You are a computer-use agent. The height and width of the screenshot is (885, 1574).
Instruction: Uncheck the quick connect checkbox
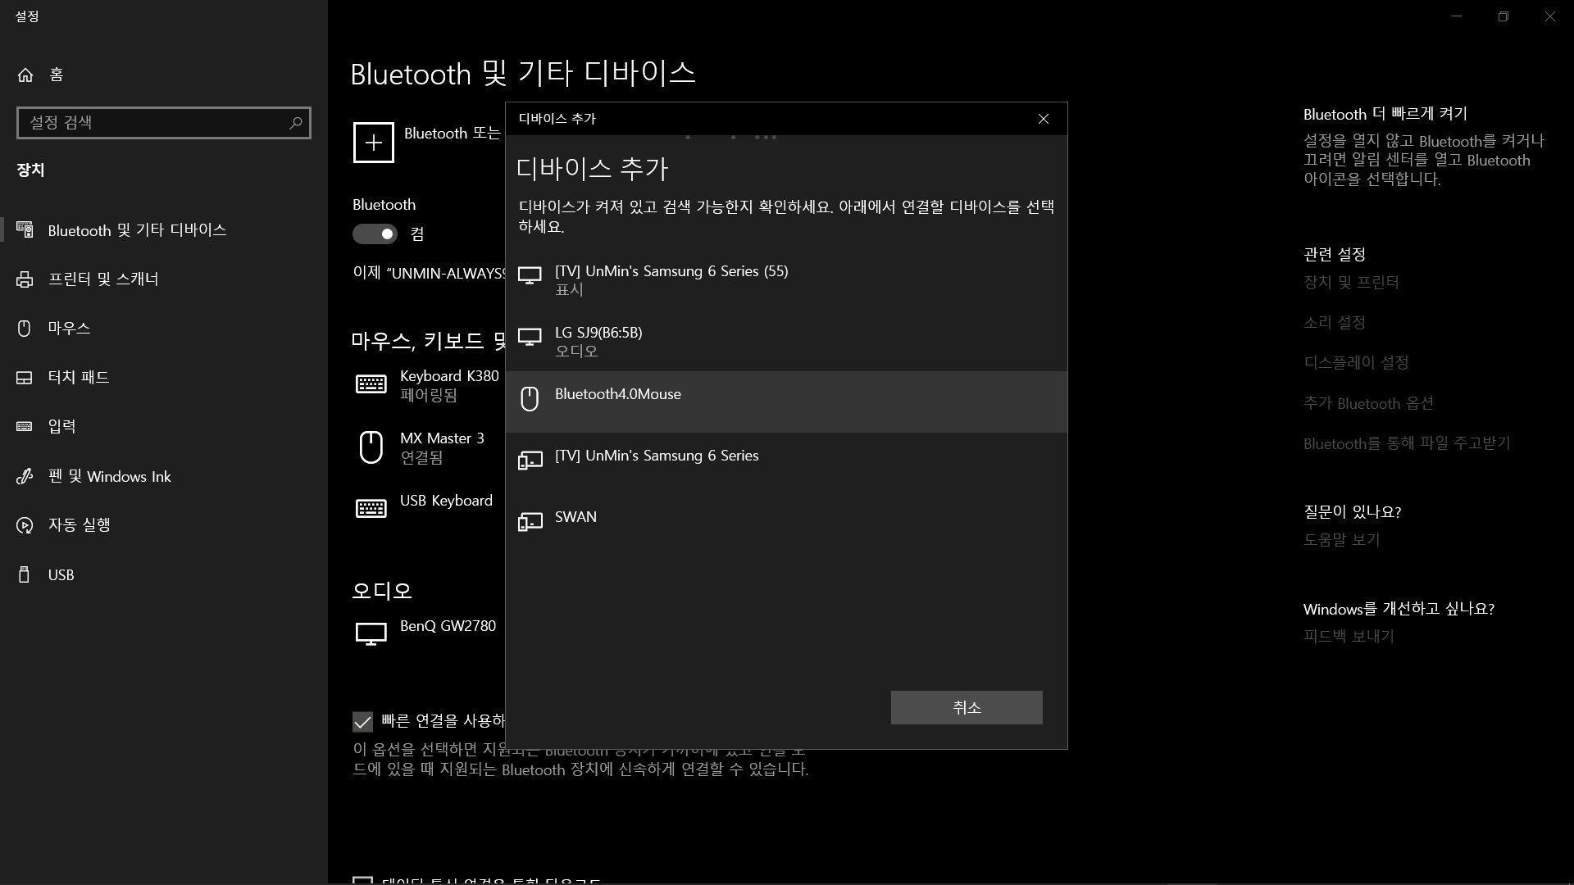(x=362, y=721)
